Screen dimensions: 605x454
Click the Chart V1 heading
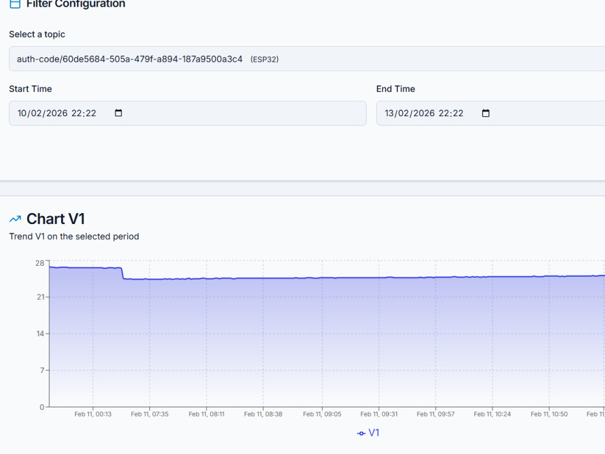pyautogui.click(x=56, y=219)
